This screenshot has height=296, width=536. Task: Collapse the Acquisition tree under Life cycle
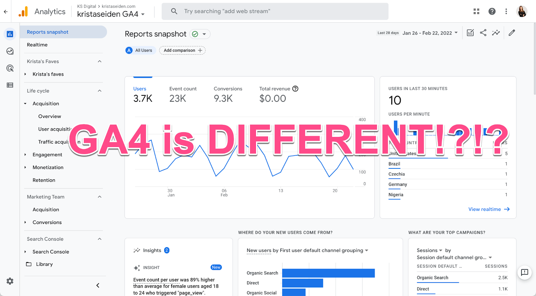coord(25,103)
